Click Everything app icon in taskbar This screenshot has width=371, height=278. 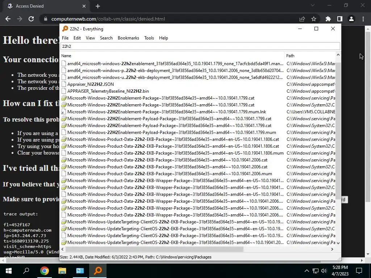[x=98, y=271]
